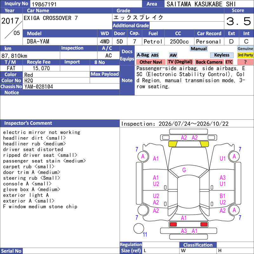Click the chassis number YAM-028104
The image size is (254, 254).
coord(39,87)
